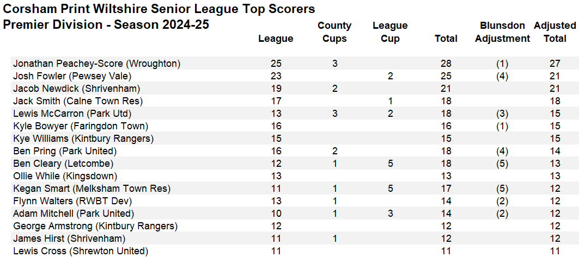Click the Total column header
Screen dimensions: 579x257
tap(446, 39)
